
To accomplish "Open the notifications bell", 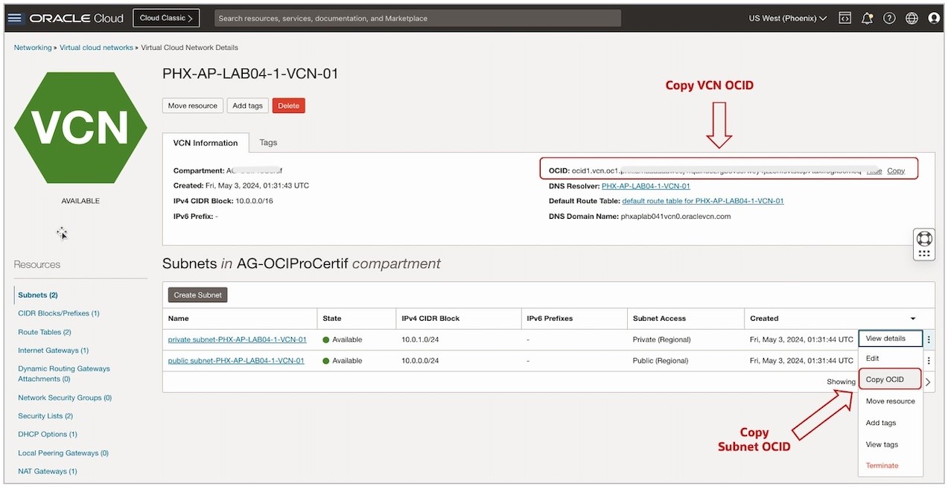I will click(867, 18).
